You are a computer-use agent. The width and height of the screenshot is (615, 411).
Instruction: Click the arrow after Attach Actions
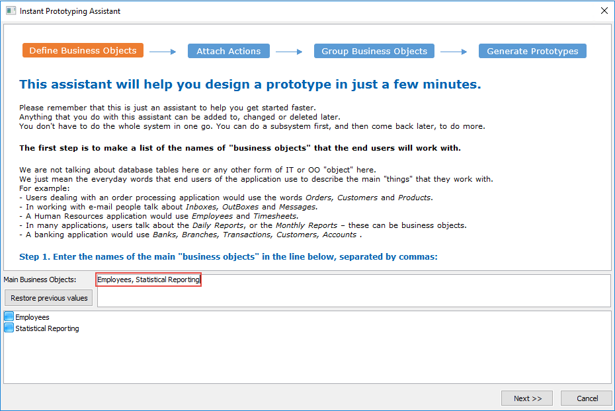point(289,52)
